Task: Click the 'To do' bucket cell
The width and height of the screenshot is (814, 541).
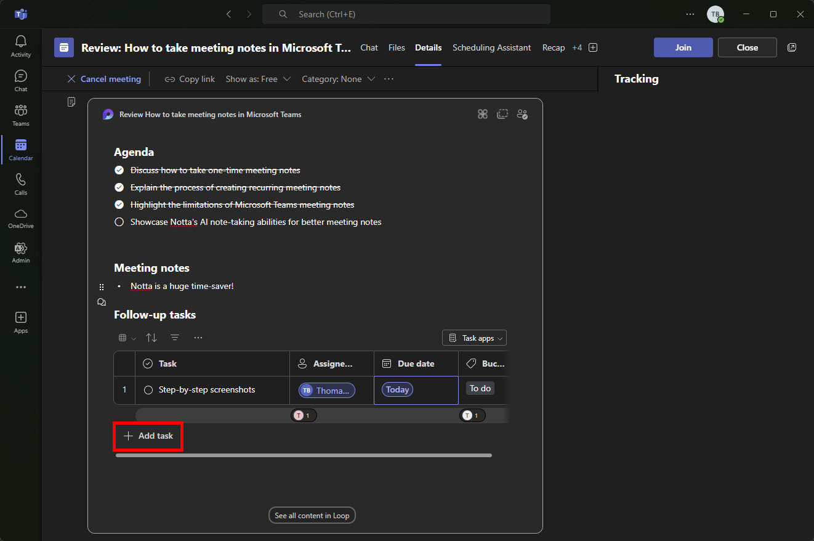Action: pos(480,388)
